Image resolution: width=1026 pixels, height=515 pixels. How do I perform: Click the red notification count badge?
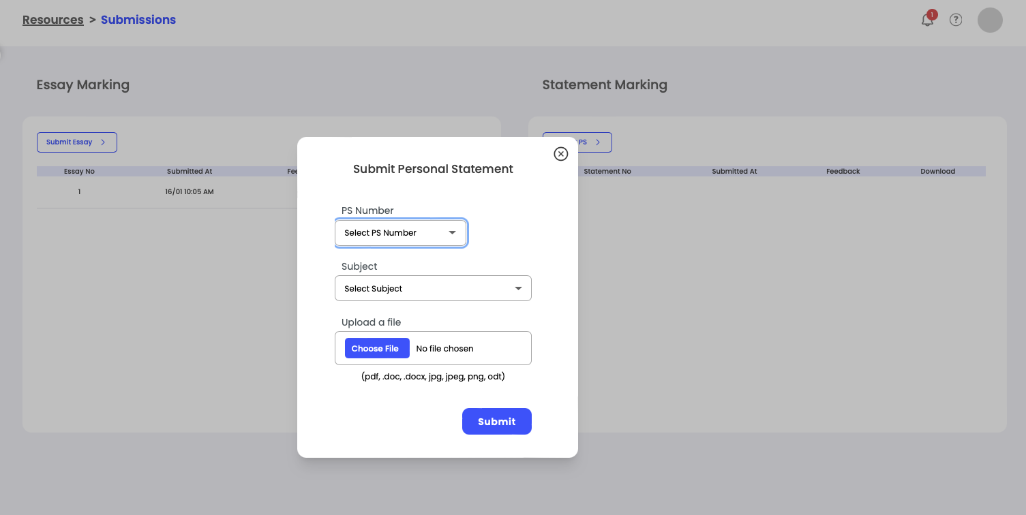click(x=932, y=14)
